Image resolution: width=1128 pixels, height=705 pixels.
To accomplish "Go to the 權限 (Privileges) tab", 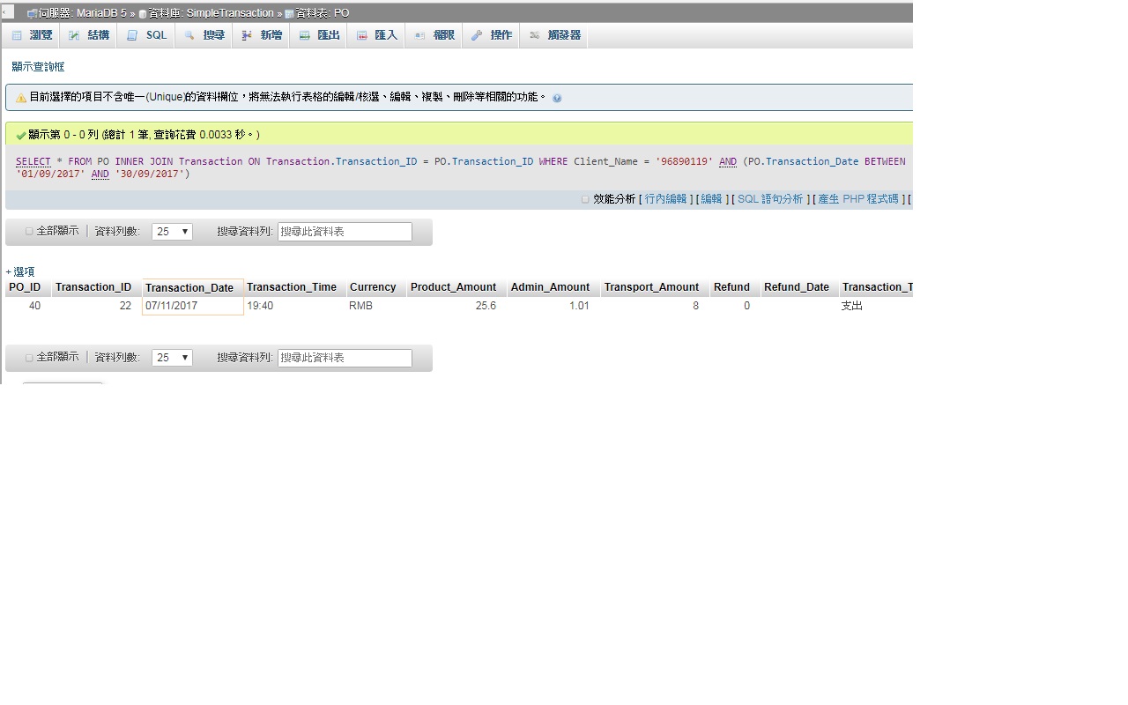I will [x=434, y=35].
